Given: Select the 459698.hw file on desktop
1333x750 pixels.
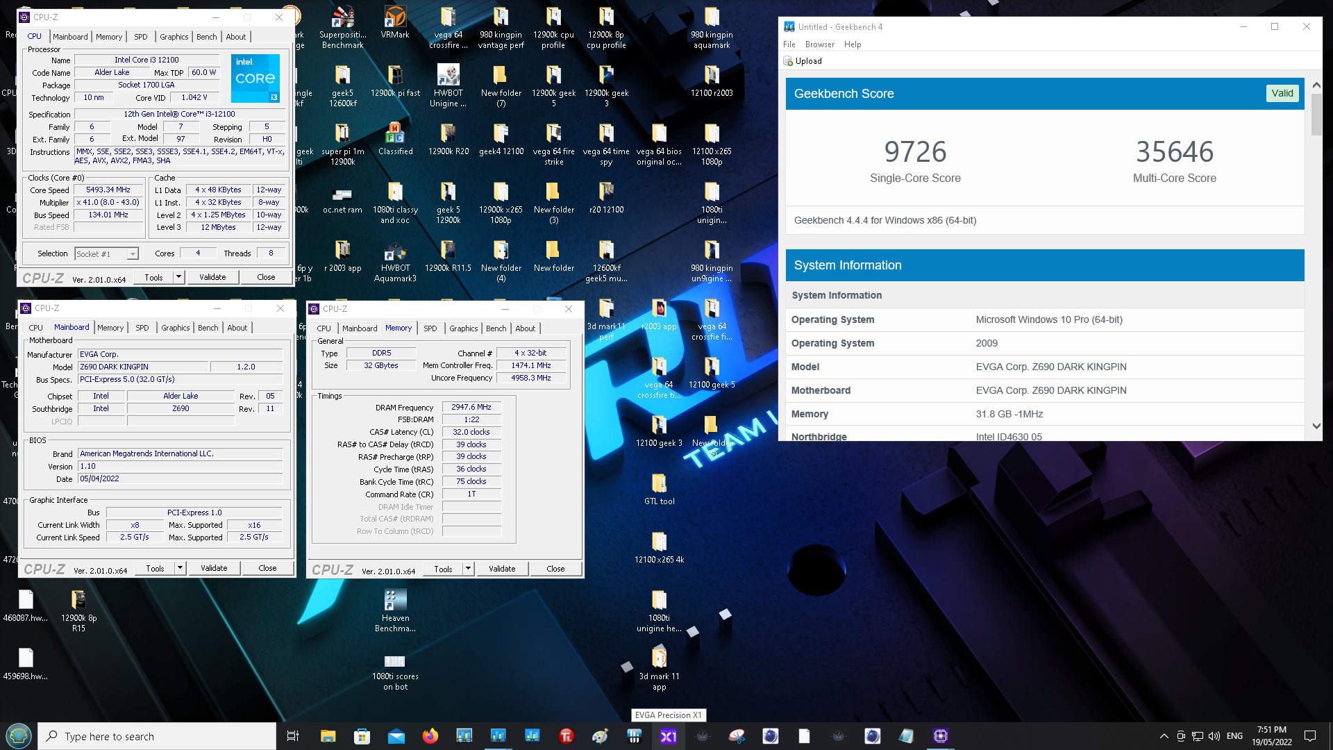Looking at the screenshot, I should point(26,664).
